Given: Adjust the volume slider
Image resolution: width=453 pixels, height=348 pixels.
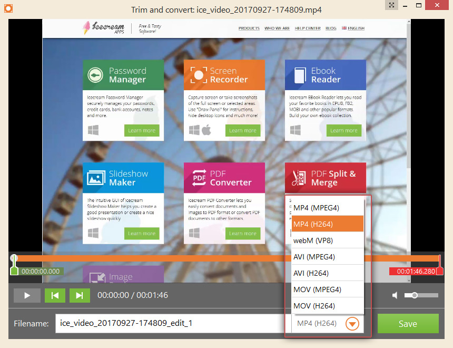Looking at the screenshot, I should point(421,295).
